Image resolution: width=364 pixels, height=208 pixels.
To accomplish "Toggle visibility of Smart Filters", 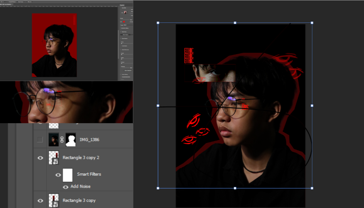I will 58,175.
